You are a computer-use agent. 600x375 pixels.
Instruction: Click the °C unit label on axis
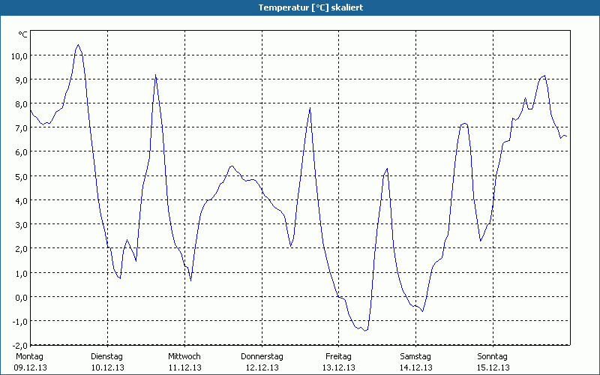(x=22, y=34)
